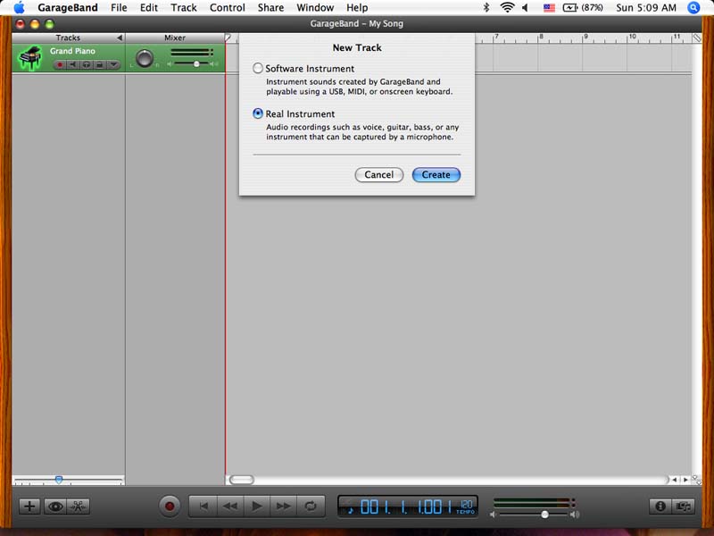This screenshot has width=714, height=536.
Task: Click the Bluetooth status icon
Action: (x=486, y=8)
